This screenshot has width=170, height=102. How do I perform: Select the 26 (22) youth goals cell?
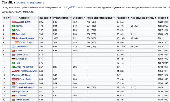coord(143,26)
